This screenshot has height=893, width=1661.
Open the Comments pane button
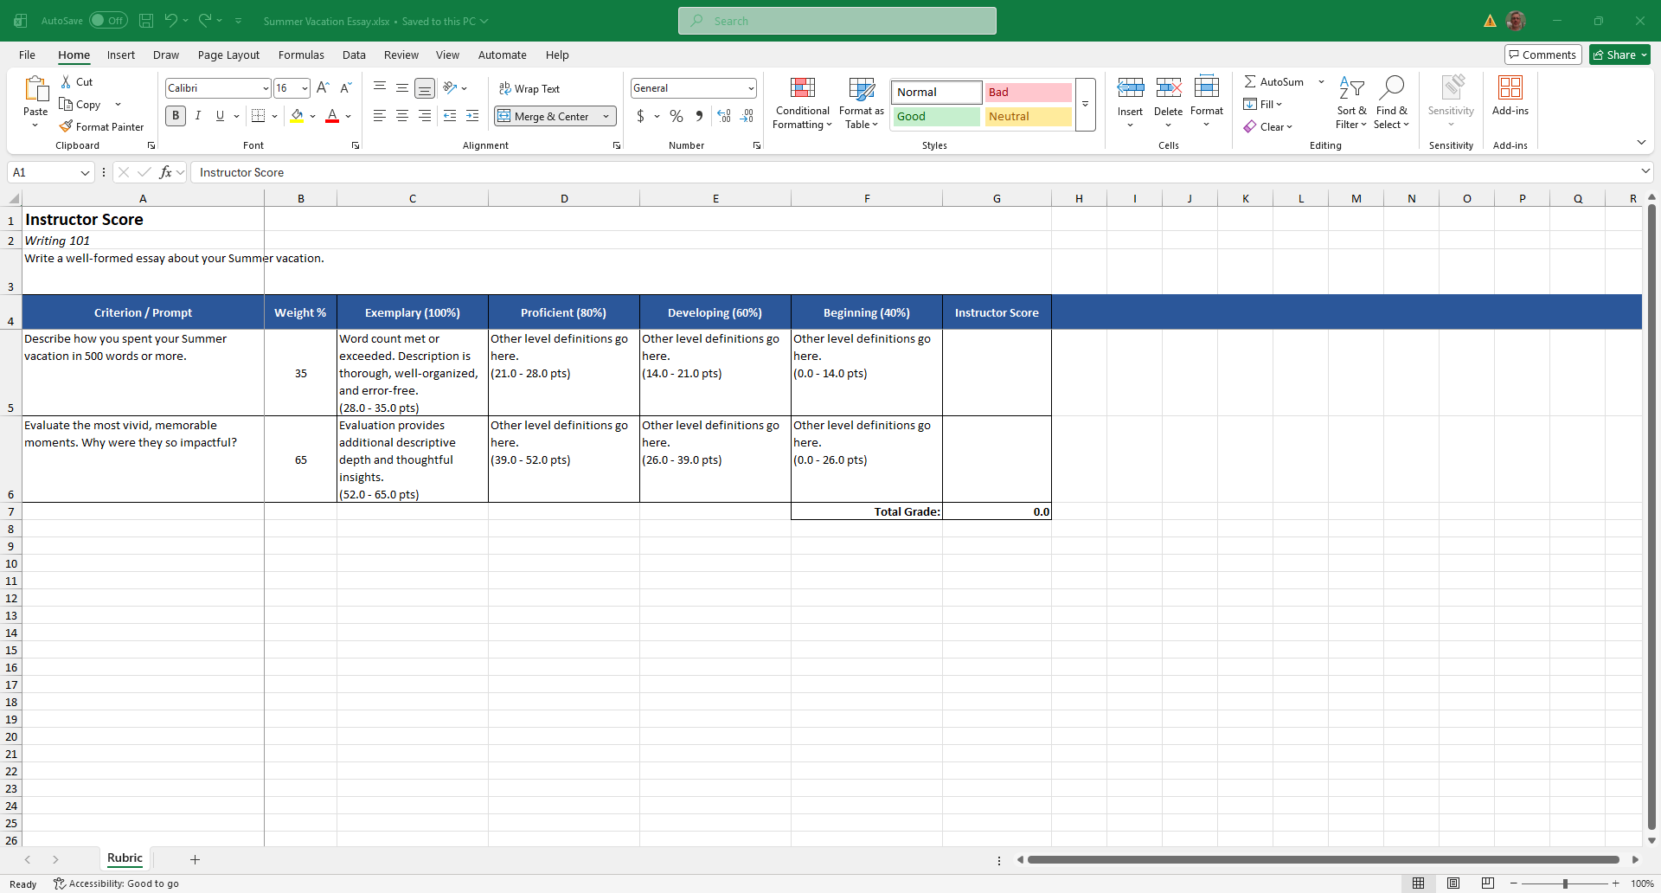click(x=1543, y=55)
